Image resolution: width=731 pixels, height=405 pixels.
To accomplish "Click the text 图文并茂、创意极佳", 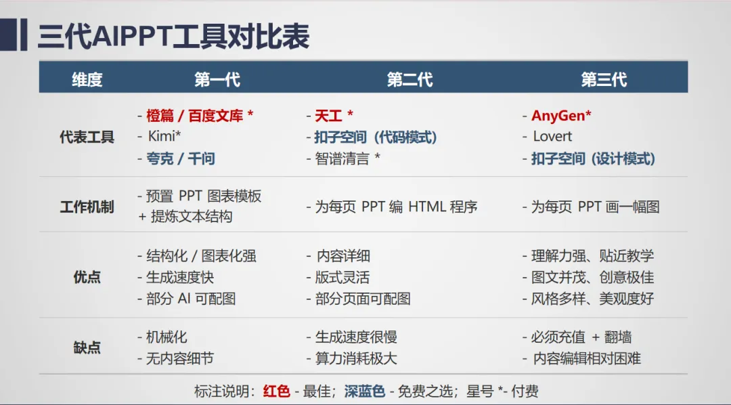I will pyautogui.click(x=592, y=277).
